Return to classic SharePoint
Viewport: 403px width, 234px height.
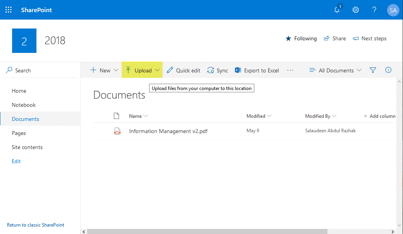(36, 225)
